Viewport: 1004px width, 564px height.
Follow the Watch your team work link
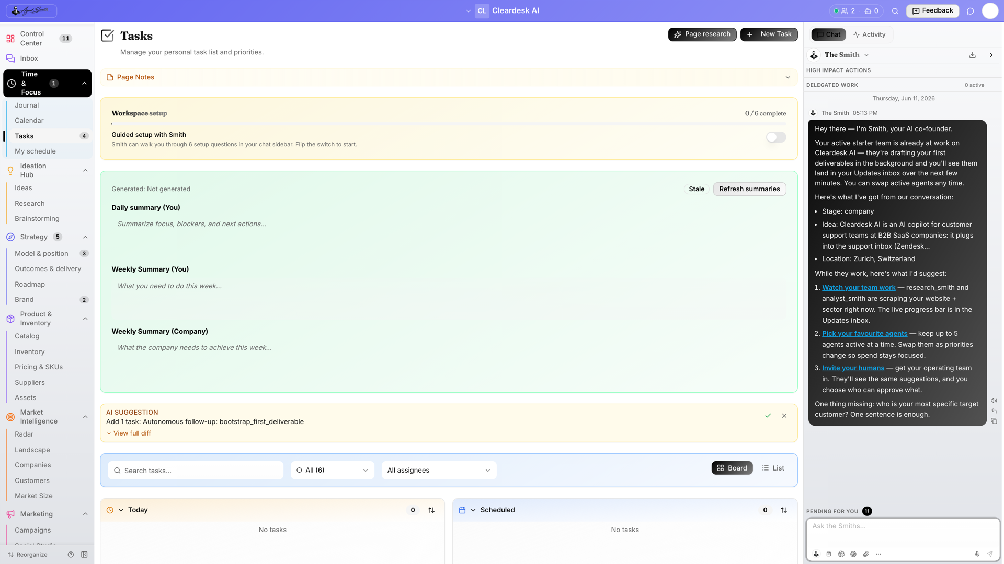(x=859, y=288)
